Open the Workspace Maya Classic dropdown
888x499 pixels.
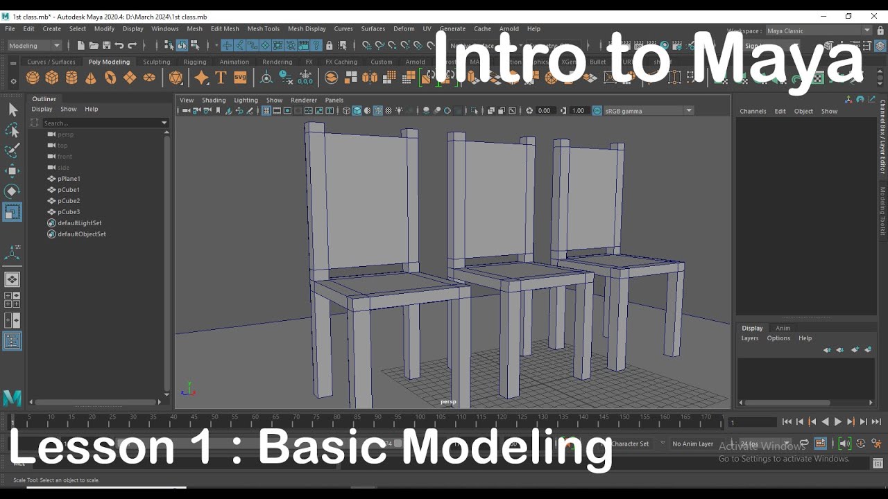[x=818, y=30]
